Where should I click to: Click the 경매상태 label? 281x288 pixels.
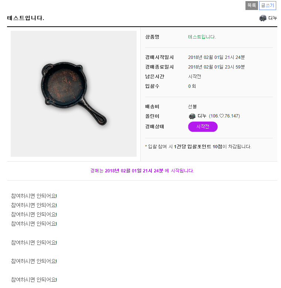pos(154,127)
